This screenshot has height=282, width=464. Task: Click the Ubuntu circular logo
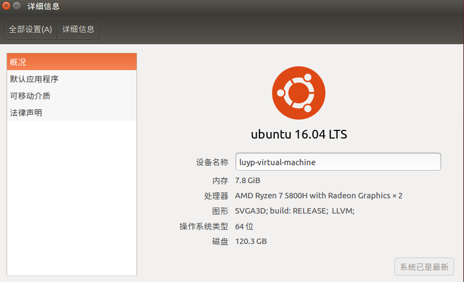[299, 93]
